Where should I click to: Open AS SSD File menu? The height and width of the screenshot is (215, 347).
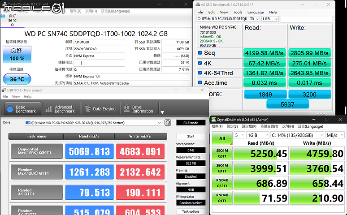(200, 12)
